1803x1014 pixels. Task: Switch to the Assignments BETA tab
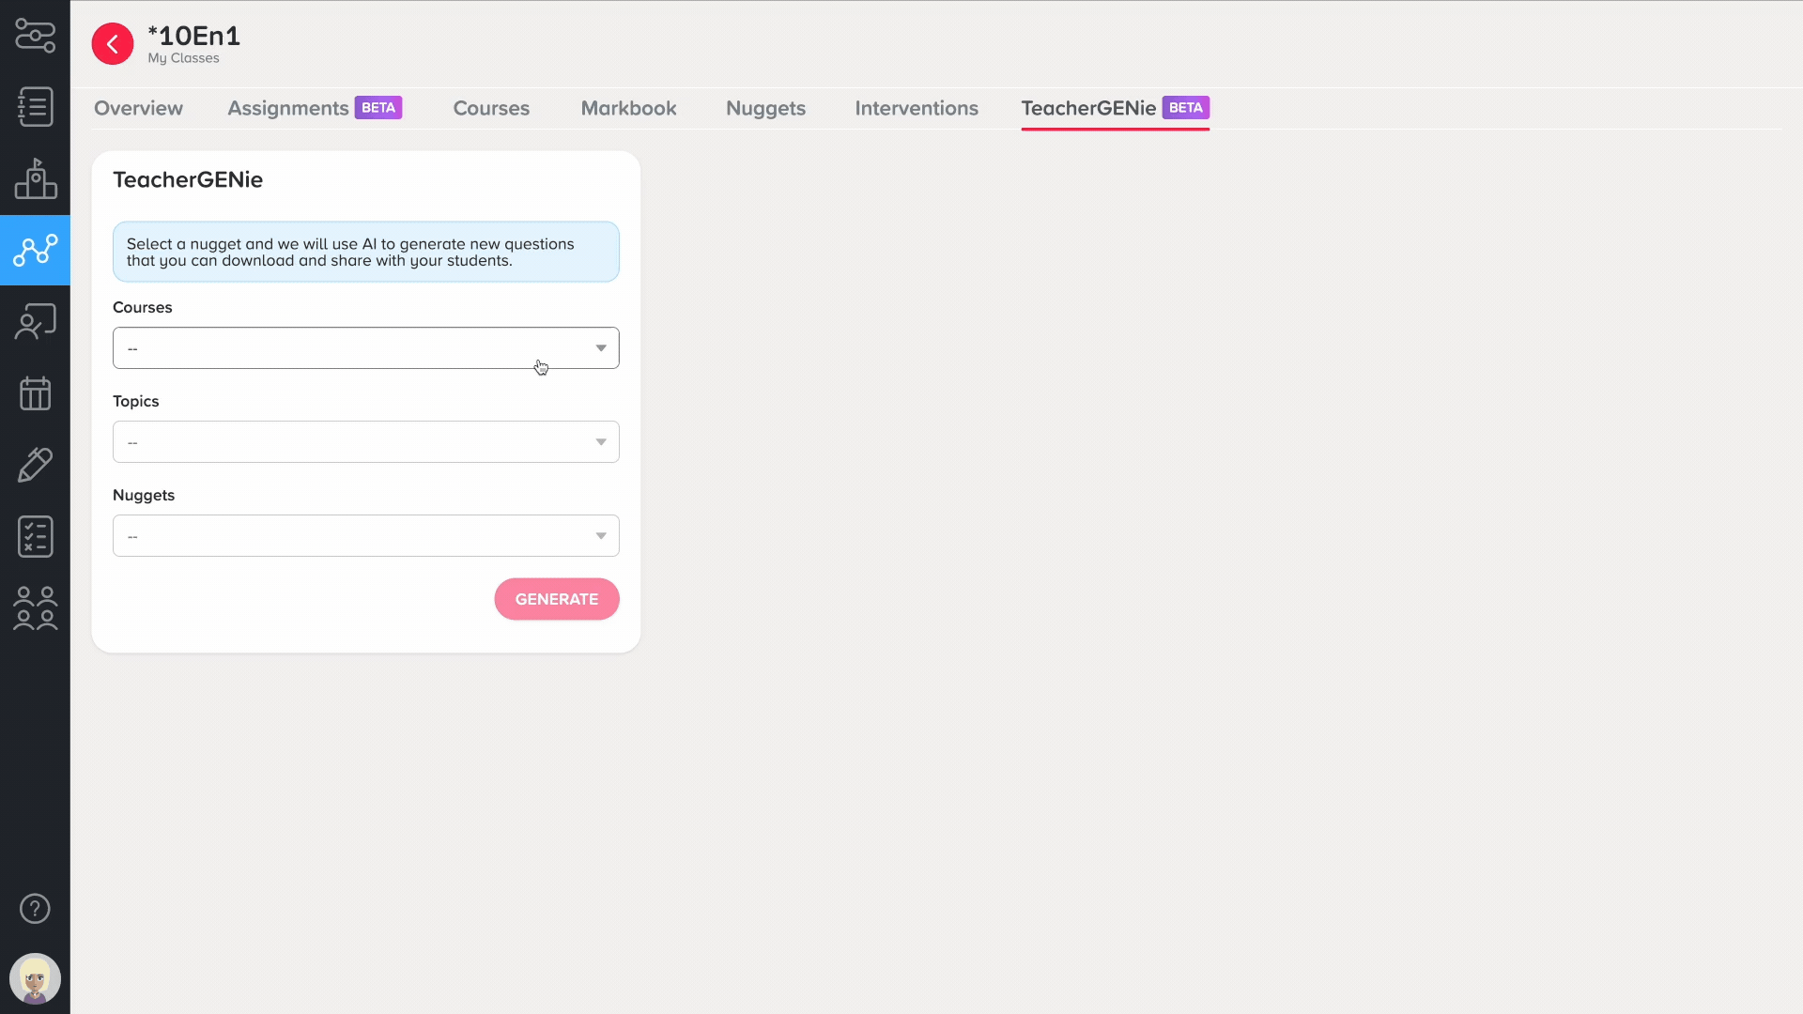[315, 108]
